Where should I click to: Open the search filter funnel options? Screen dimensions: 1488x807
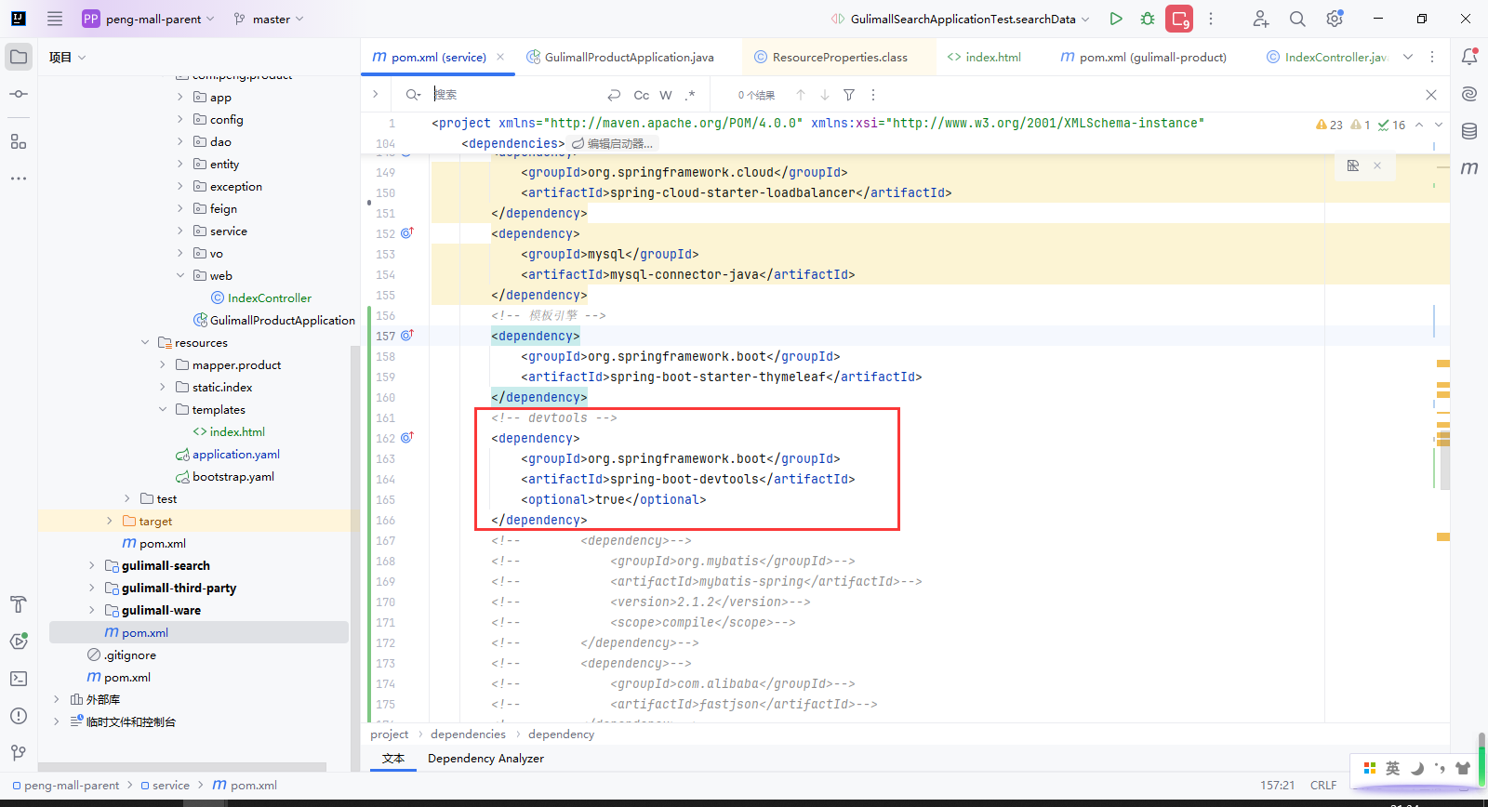coord(849,95)
